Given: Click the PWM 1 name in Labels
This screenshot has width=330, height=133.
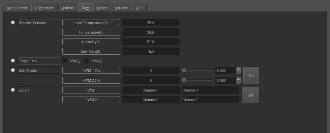Looking at the screenshot, I should pos(91,90).
